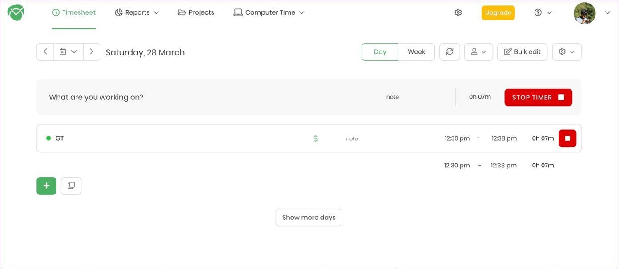Click the green GT status dot
619x269 pixels.
point(48,138)
